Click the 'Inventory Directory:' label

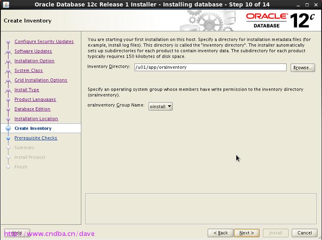point(109,66)
